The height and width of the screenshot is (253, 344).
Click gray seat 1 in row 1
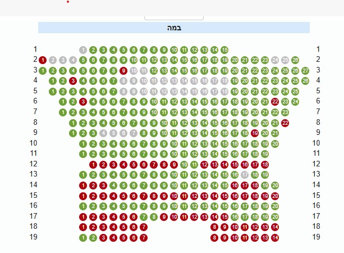83,50
